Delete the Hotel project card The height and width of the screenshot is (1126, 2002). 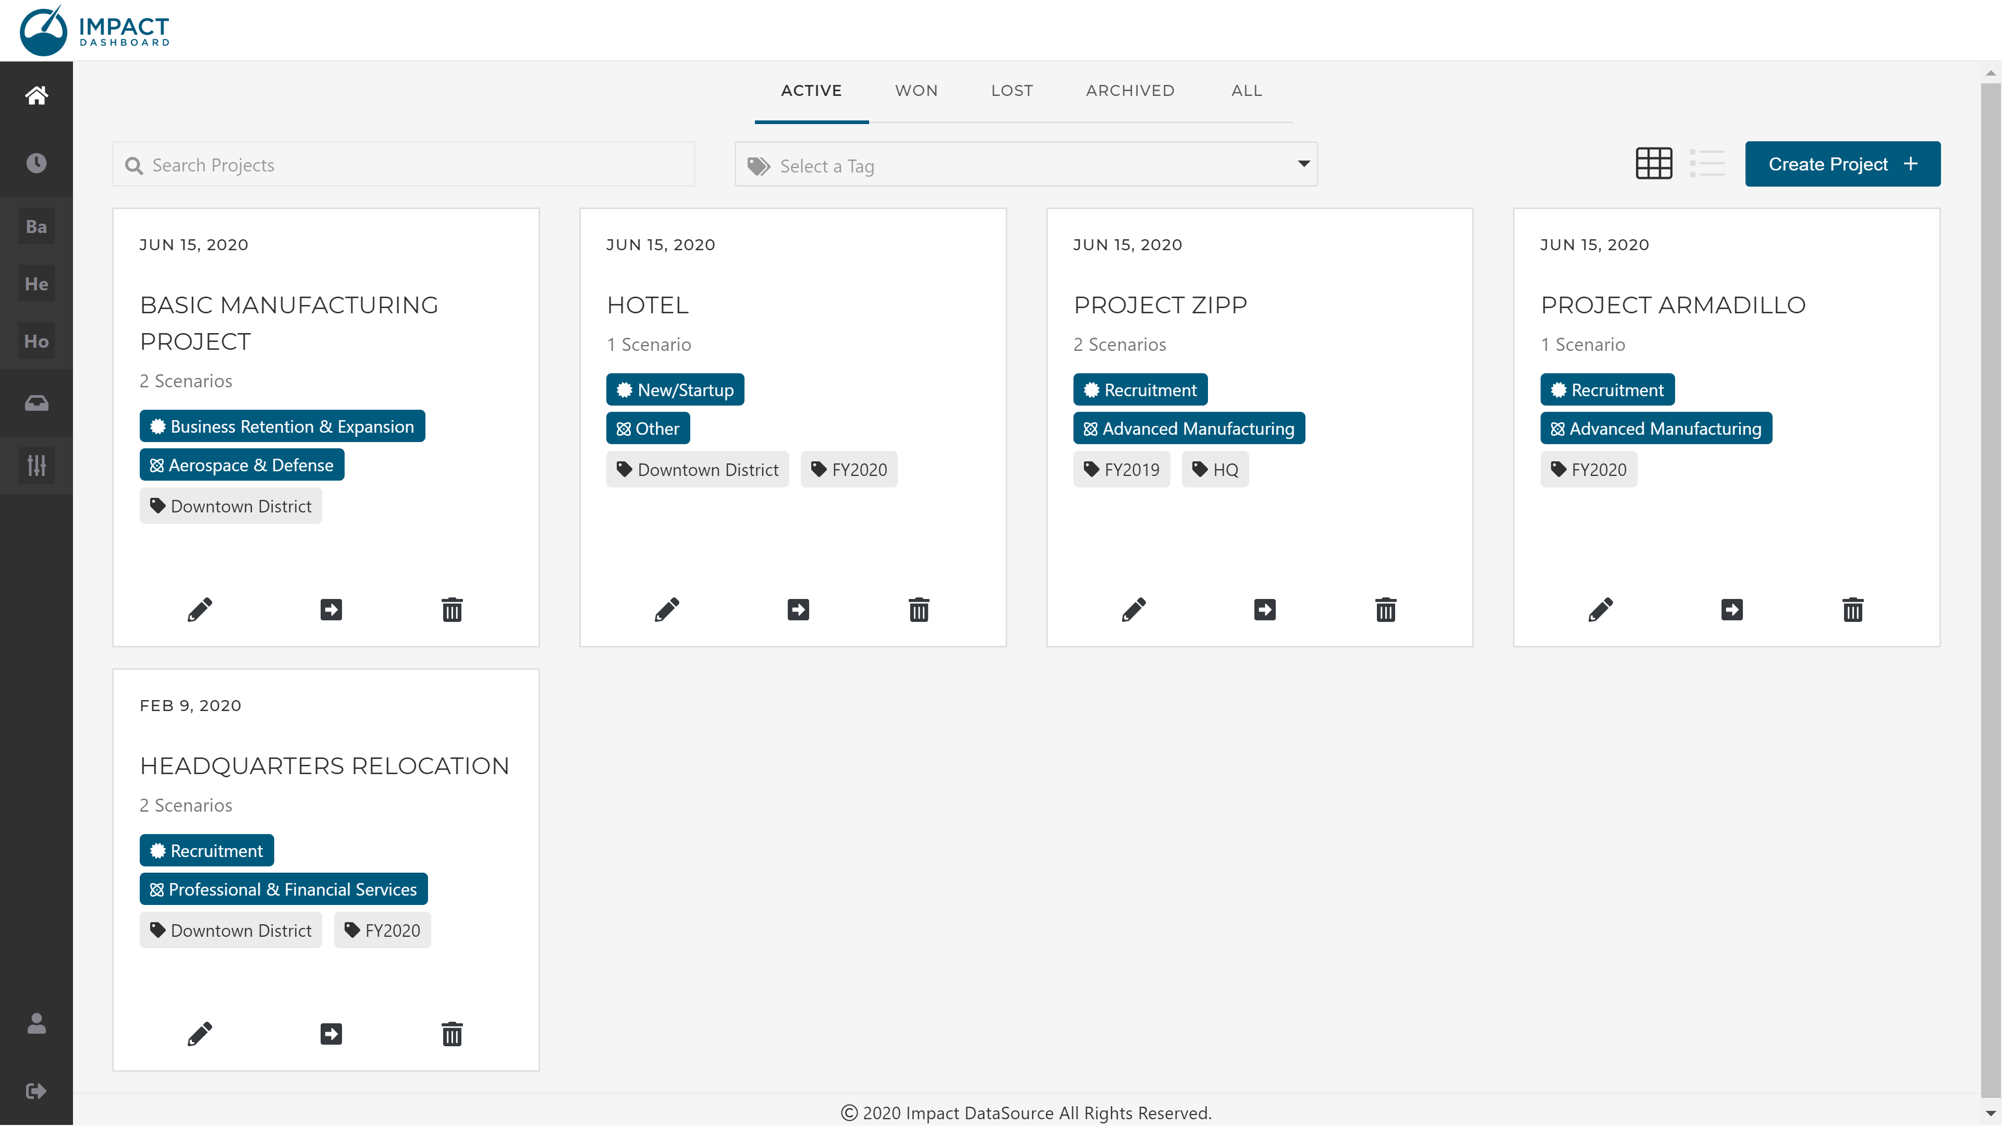(x=919, y=610)
